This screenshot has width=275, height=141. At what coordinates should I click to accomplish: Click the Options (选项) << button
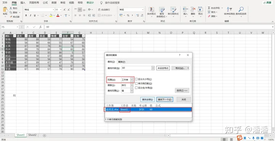pyautogui.click(x=182, y=91)
